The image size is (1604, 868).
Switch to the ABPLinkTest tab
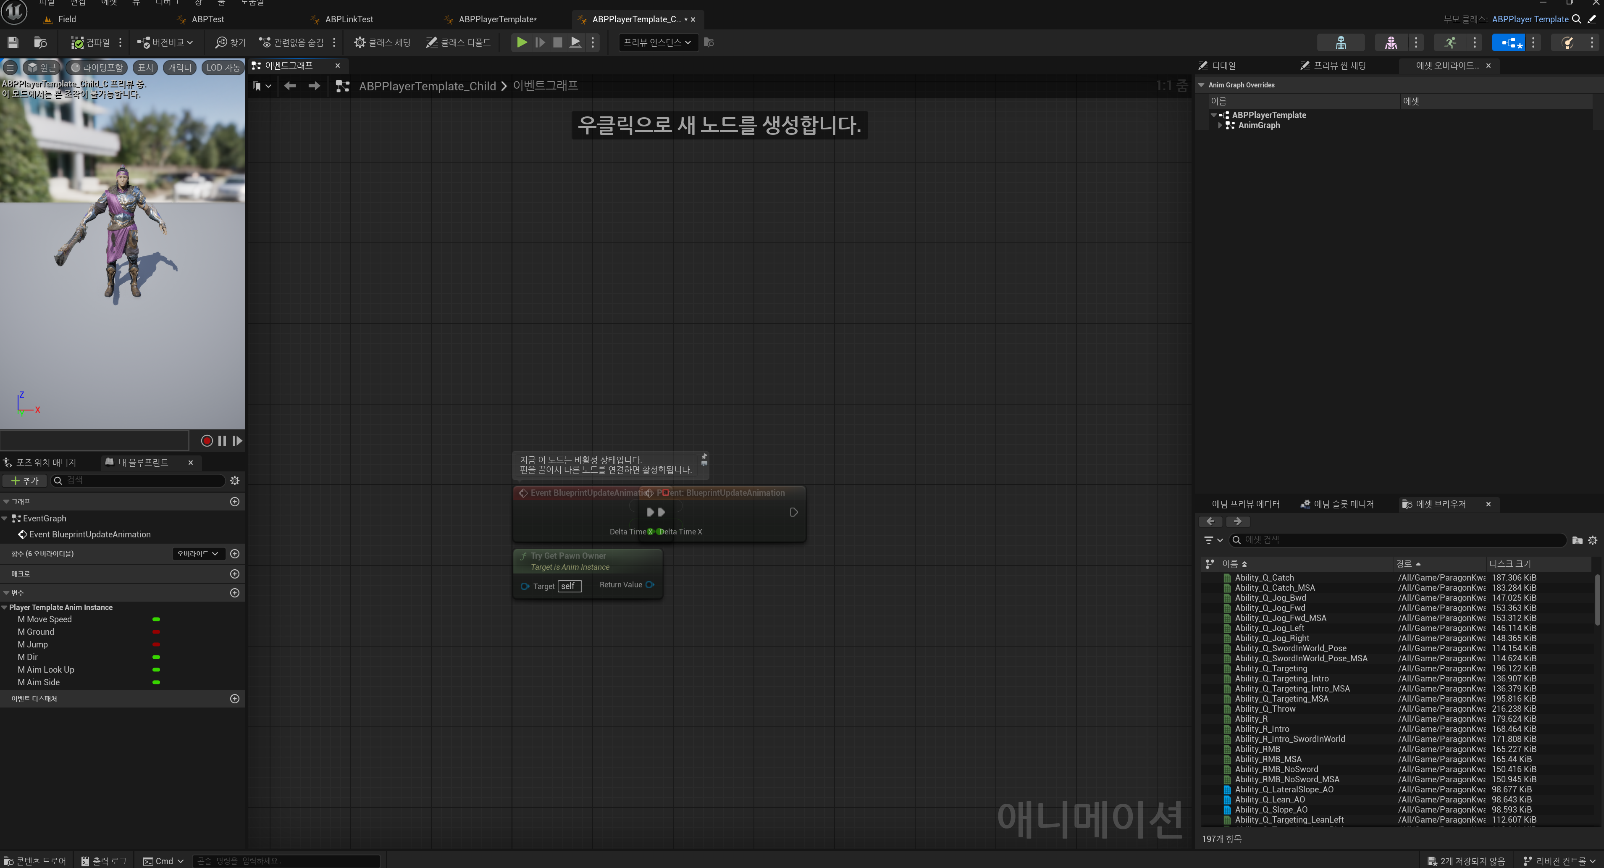tap(349, 19)
